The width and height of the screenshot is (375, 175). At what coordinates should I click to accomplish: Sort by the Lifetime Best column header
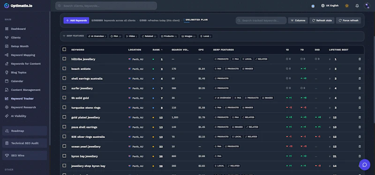click(338, 50)
